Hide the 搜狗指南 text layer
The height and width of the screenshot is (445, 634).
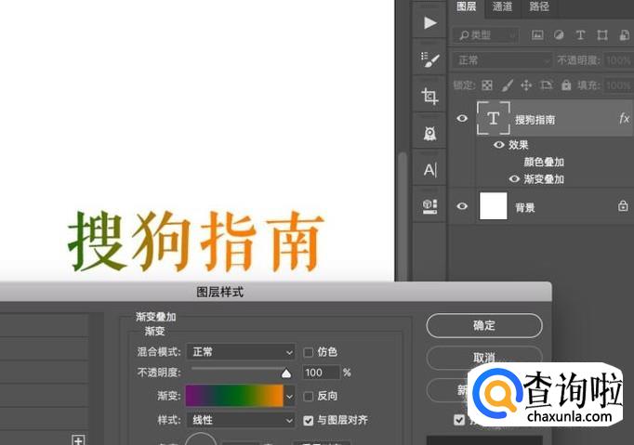(x=462, y=118)
